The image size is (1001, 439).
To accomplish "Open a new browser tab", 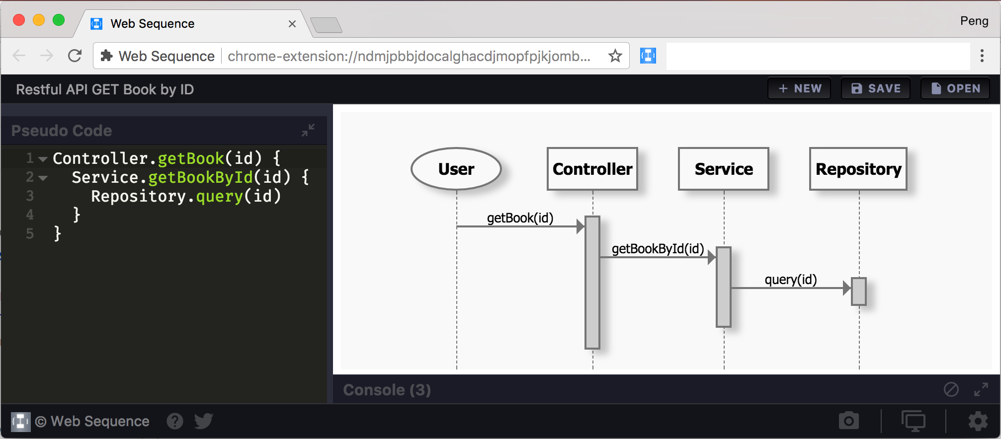I will (326, 25).
